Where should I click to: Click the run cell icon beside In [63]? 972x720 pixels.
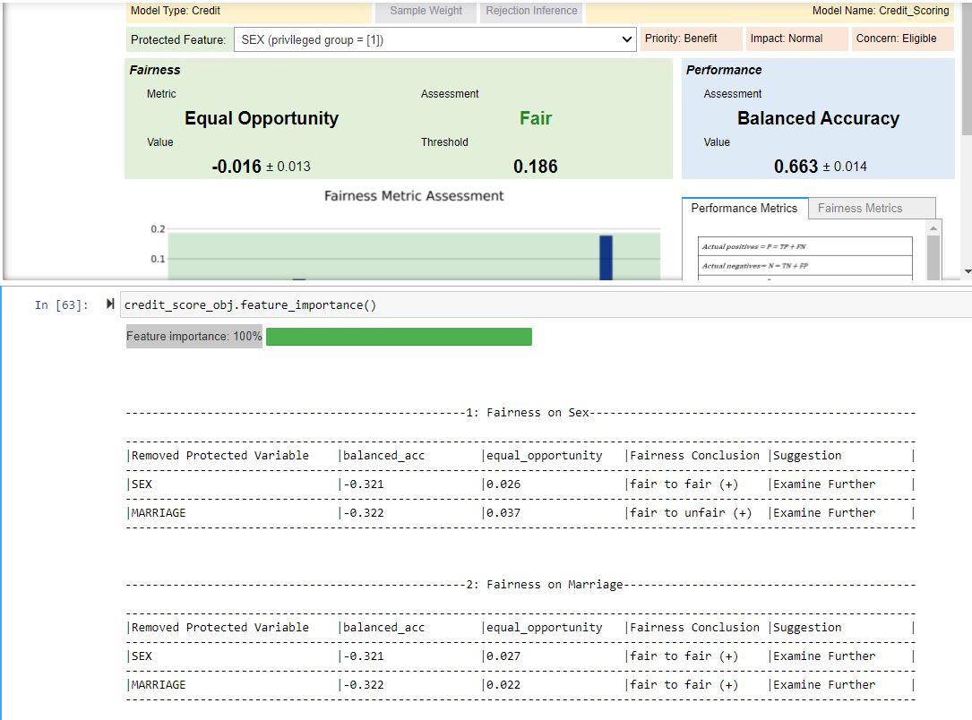(x=110, y=304)
